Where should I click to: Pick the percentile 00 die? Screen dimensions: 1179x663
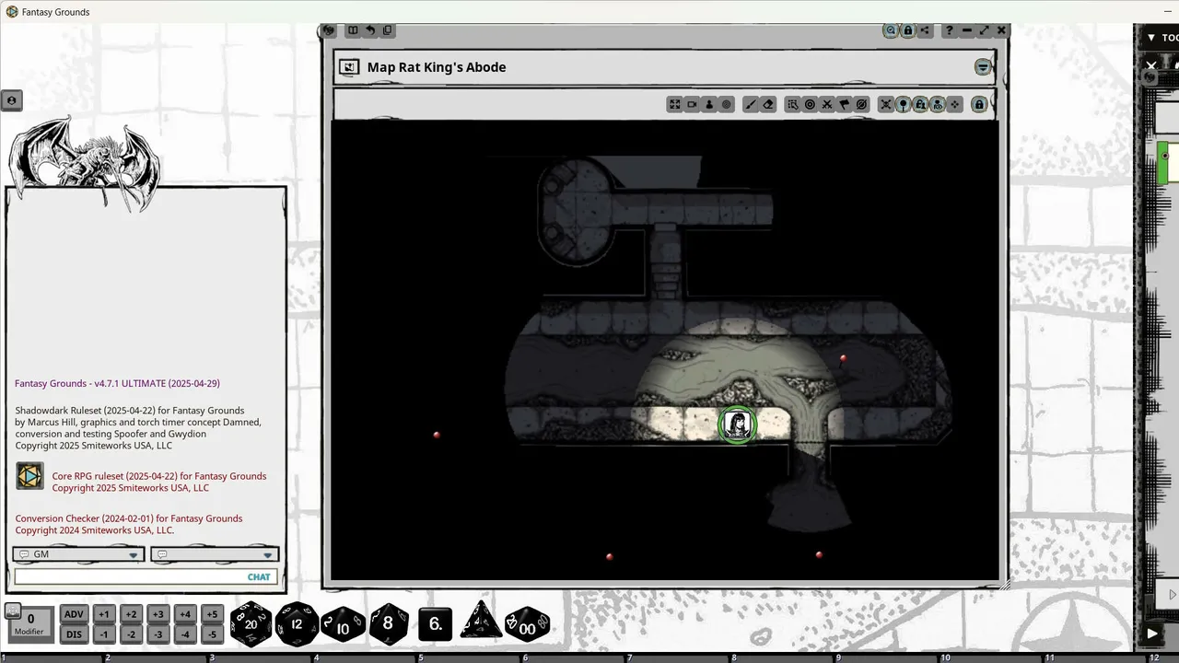click(527, 624)
